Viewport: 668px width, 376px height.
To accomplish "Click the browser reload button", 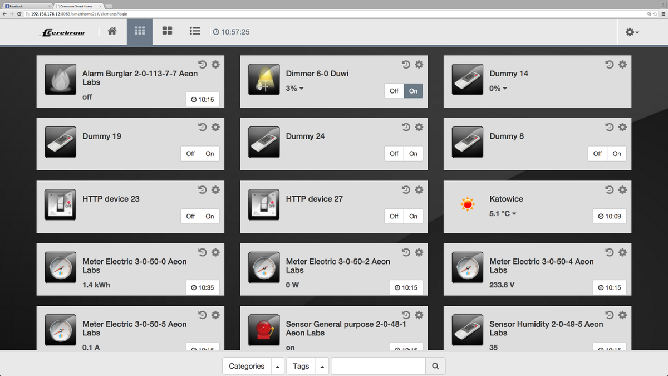I will 19,14.
